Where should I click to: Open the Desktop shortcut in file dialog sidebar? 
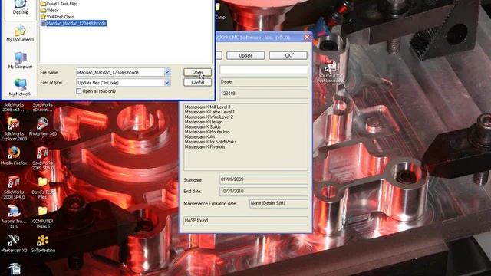point(20,8)
